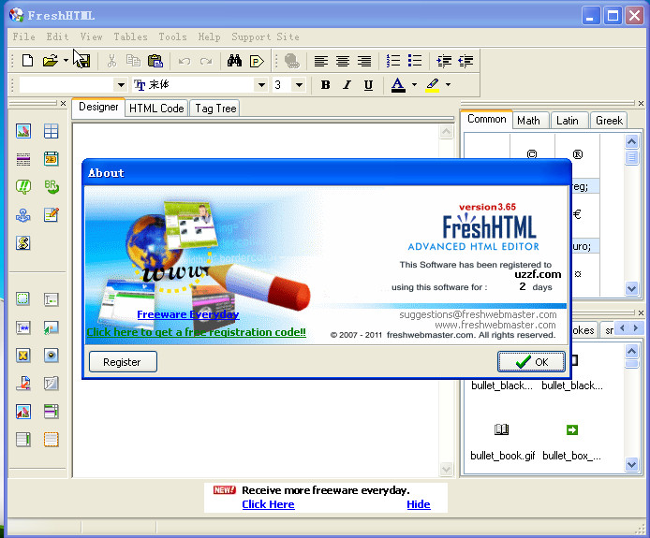Click the save toolbar icon
Screen dimensions: 650x538
tap(83, 62)
